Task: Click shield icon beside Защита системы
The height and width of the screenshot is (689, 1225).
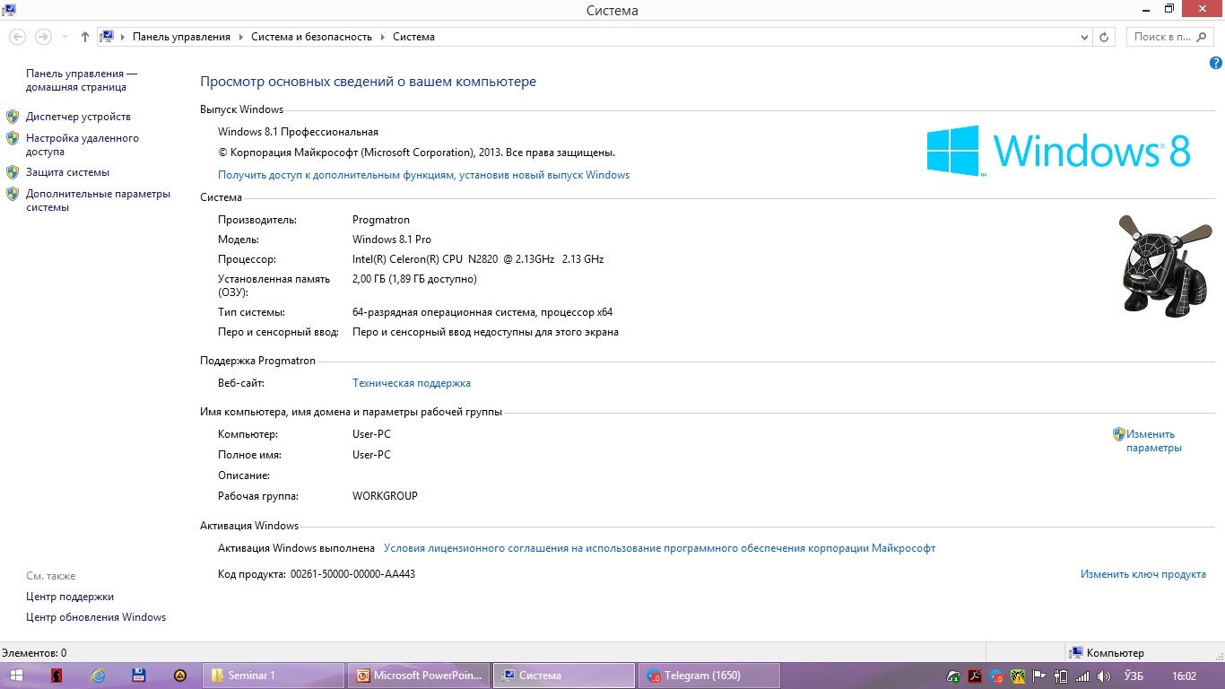Action: pos(13,172)
